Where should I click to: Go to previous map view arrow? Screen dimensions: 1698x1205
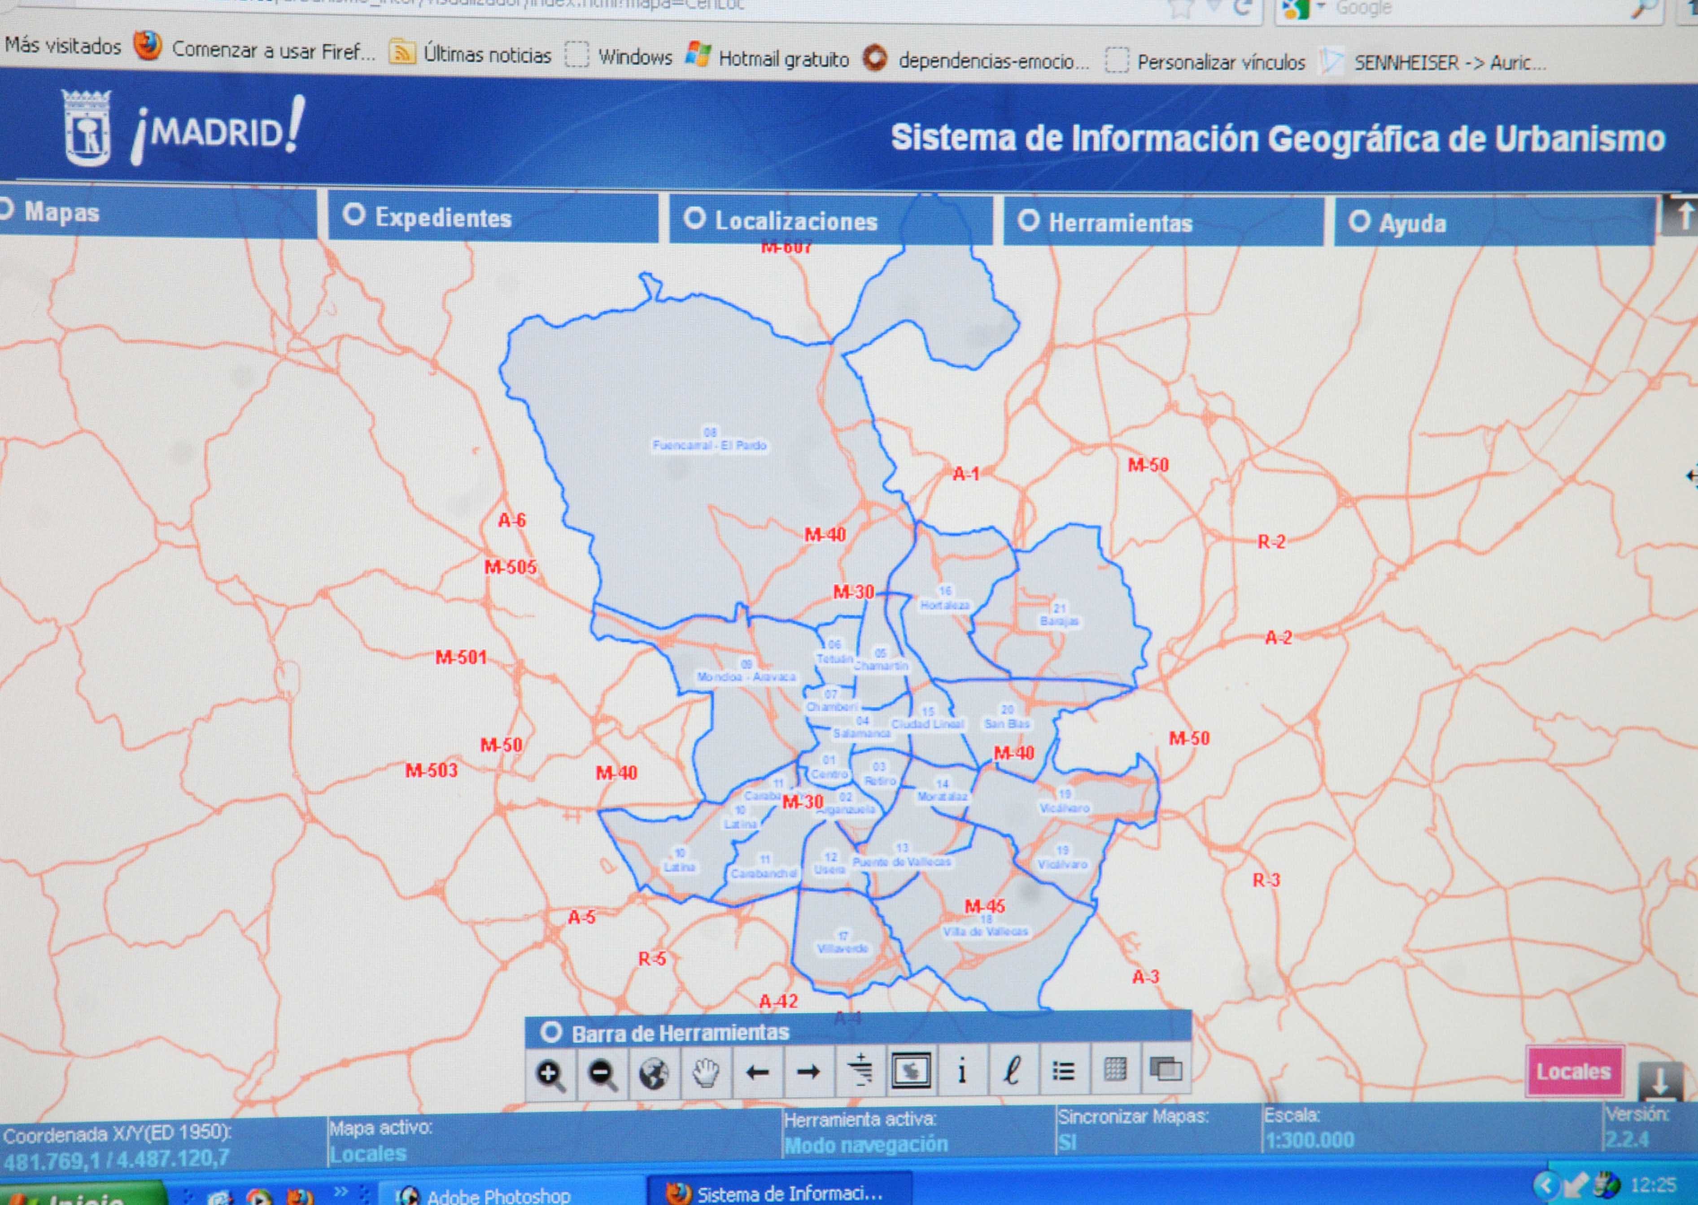tap(757, 1072)
